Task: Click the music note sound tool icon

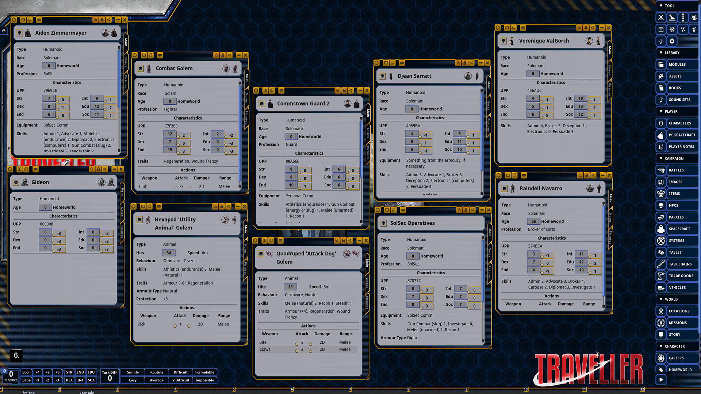Action: 661,41
